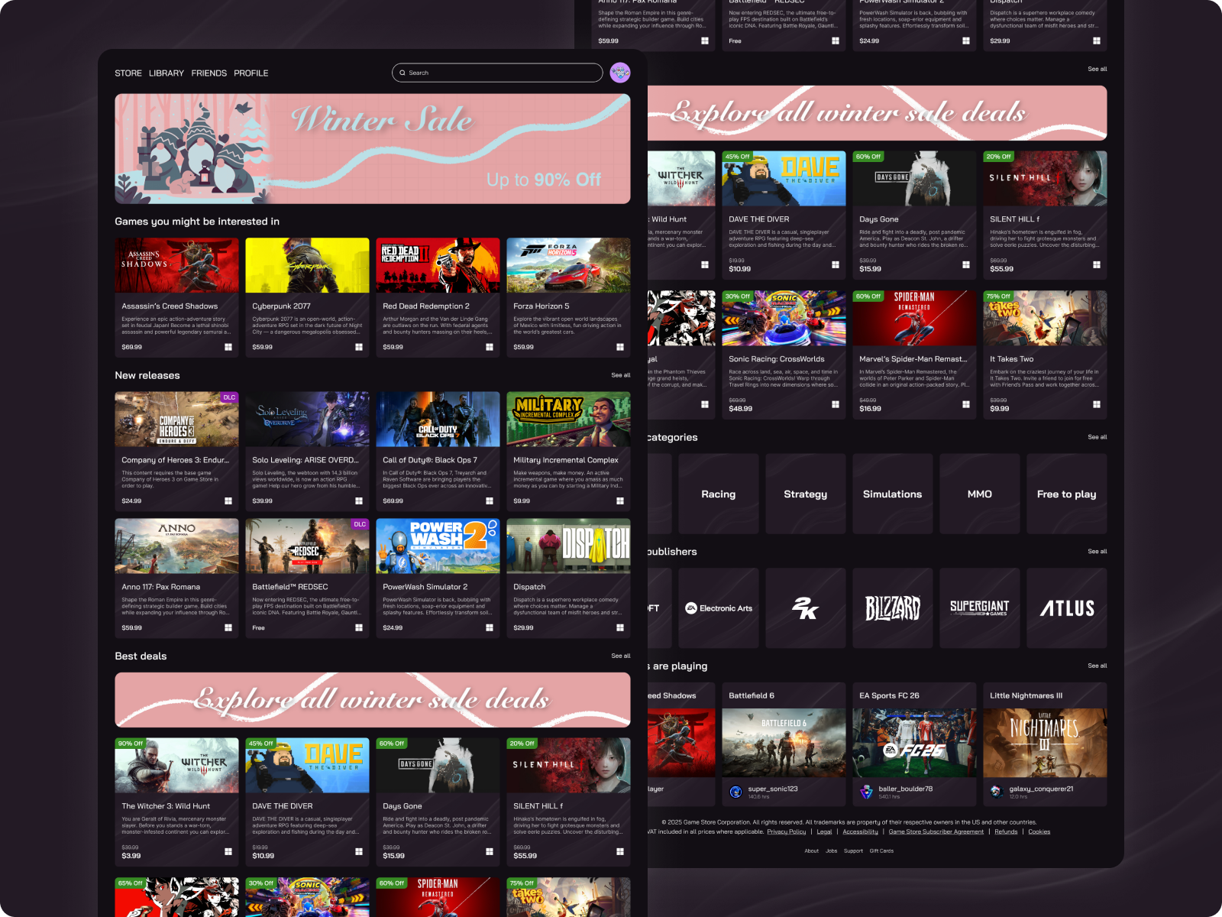Select the Supergiant Games publisher logo

[980, 608]
